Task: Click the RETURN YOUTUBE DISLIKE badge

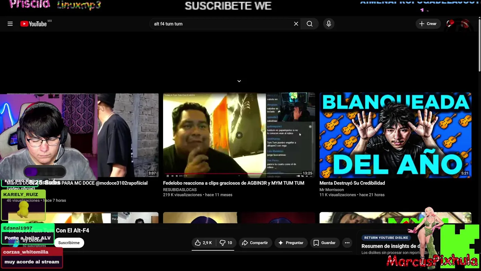Action: click(x=386, y=238)
